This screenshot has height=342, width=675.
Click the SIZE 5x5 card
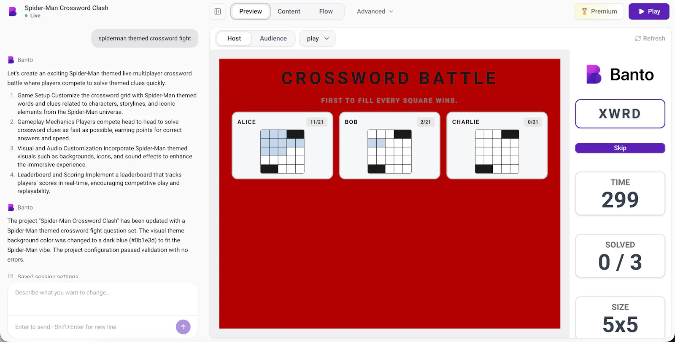pos(620,318)
